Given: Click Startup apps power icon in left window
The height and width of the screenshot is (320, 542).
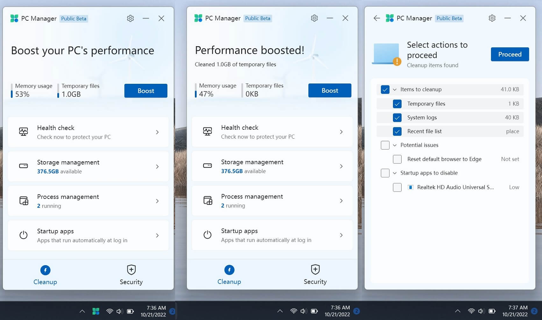Looking at the screenshot, I should point(24,235).
